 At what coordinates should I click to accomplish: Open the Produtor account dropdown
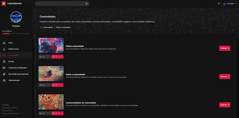230,4
